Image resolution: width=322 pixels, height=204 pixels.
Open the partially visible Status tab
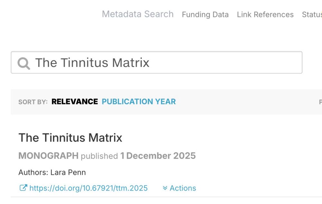pos(312,14)
